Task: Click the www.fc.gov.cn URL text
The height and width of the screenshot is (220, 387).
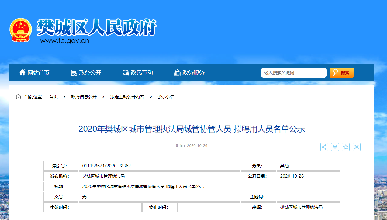Action: [64, 41]
